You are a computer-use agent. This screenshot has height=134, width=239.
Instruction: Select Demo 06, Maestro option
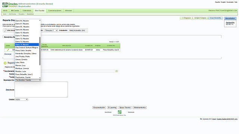click(27, 21)
